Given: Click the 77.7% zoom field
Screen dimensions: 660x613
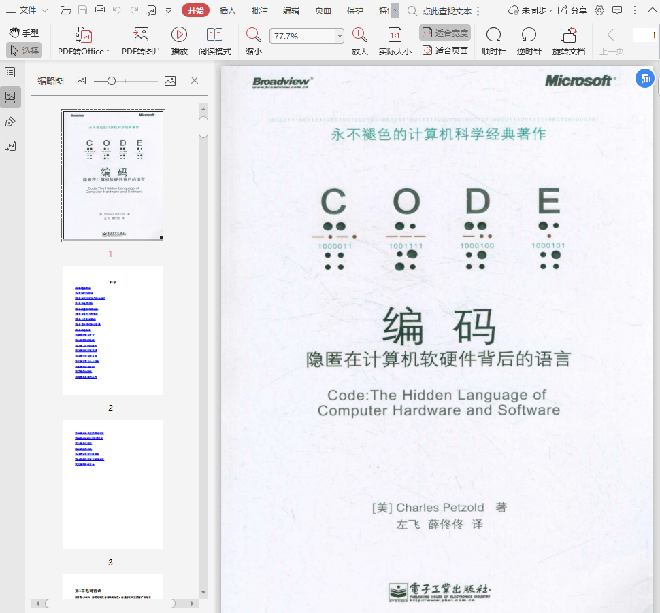Looking at the screenshot, I should (303, 36).
